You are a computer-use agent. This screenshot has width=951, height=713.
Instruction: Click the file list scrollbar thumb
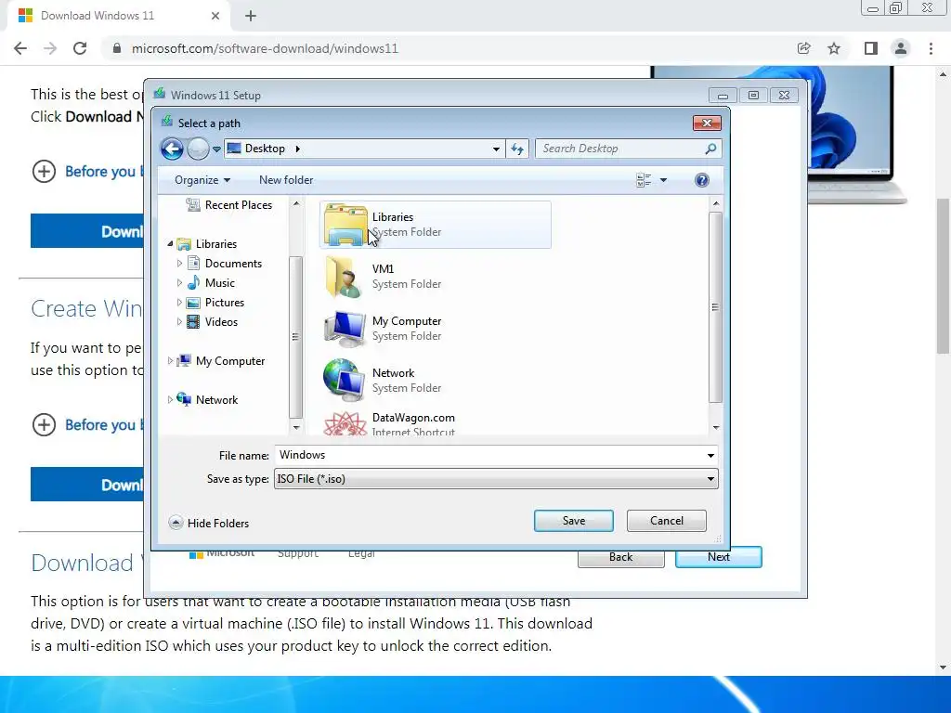coord(716,306)
